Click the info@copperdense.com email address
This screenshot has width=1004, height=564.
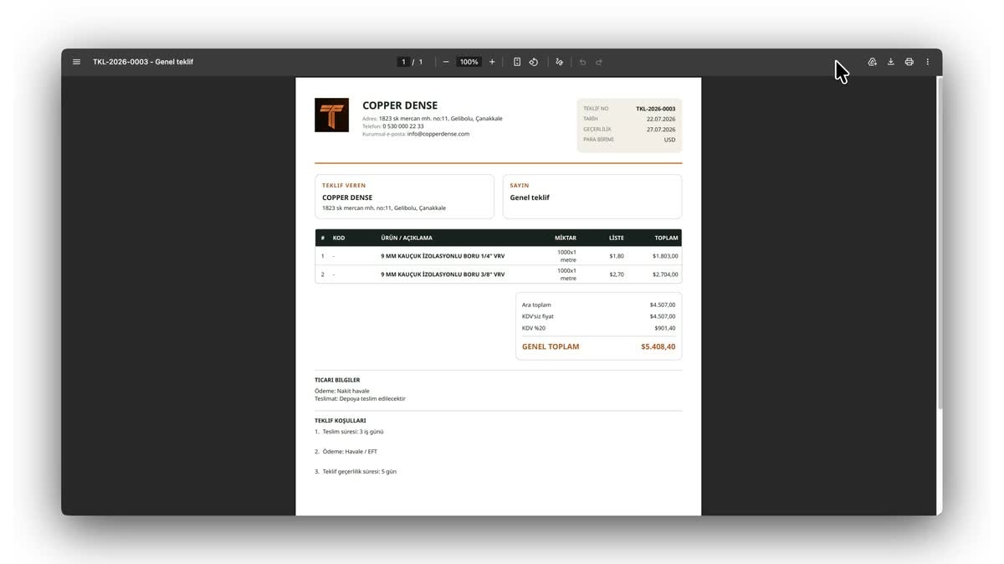[438, 134]
